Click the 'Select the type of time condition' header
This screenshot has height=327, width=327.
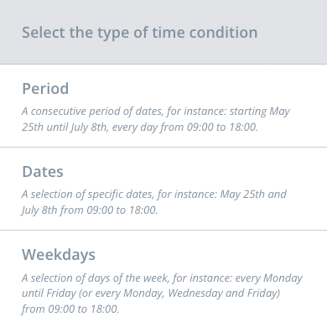click(x=139, y=33)
